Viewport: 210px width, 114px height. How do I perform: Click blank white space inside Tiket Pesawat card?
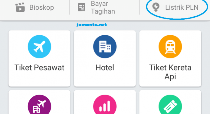pyautogui.click(x=39, y=80)
